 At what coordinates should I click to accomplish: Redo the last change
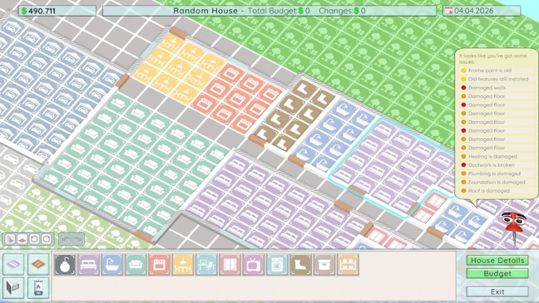click(x=78, y=239)
